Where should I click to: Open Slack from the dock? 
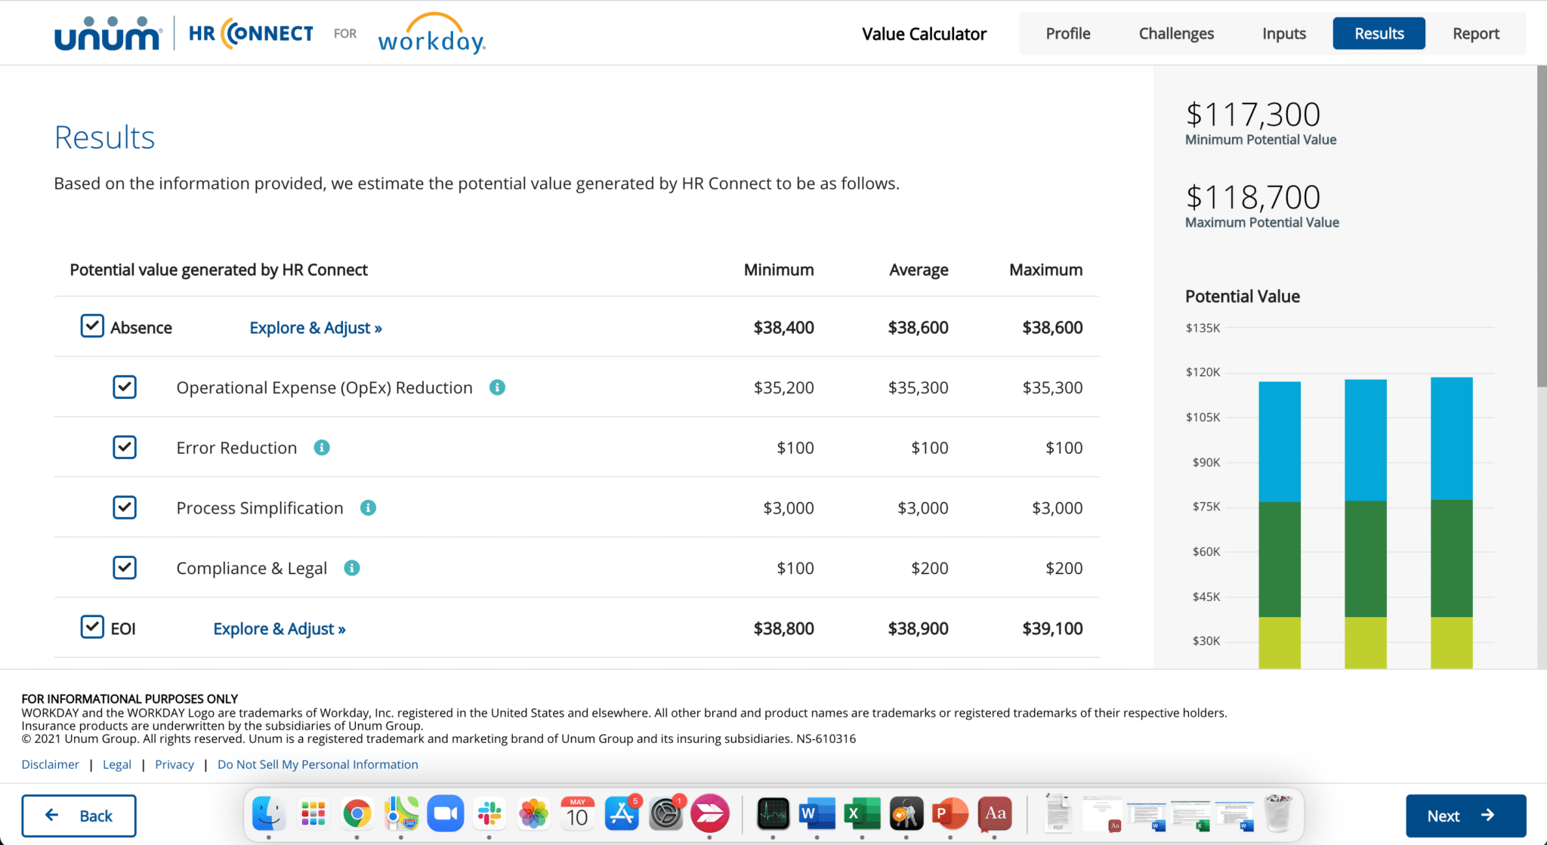coord(489,814)
